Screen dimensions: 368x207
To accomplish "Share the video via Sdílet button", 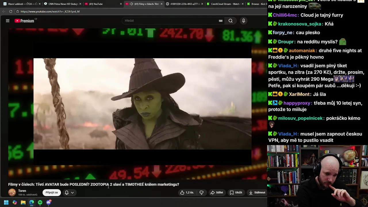I will (x=217, y=193).
